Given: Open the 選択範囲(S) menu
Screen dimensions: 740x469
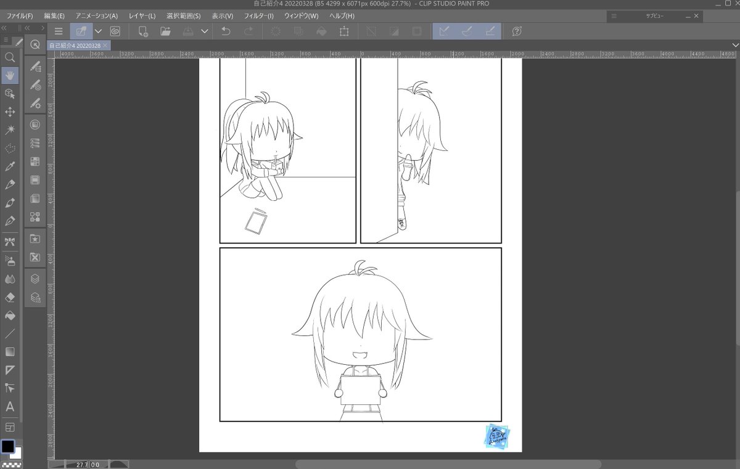Looking at the screenshot, I should pyautogui.click(x=183, y=16).
